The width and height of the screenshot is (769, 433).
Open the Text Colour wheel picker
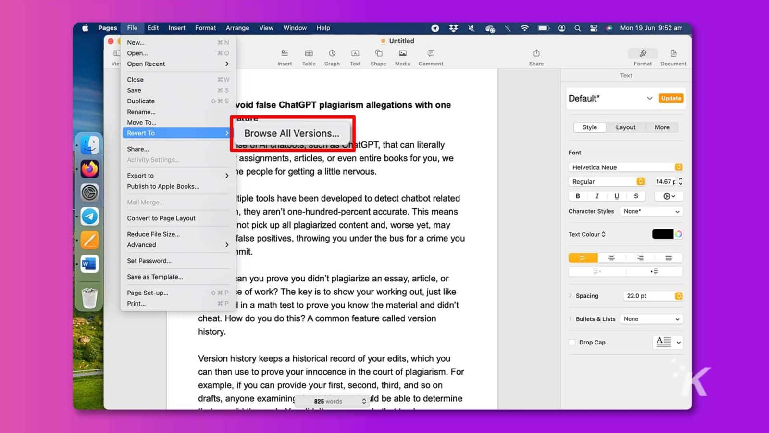(x=678, y=234)
